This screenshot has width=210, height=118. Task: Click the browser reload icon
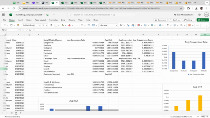[14, 8]
